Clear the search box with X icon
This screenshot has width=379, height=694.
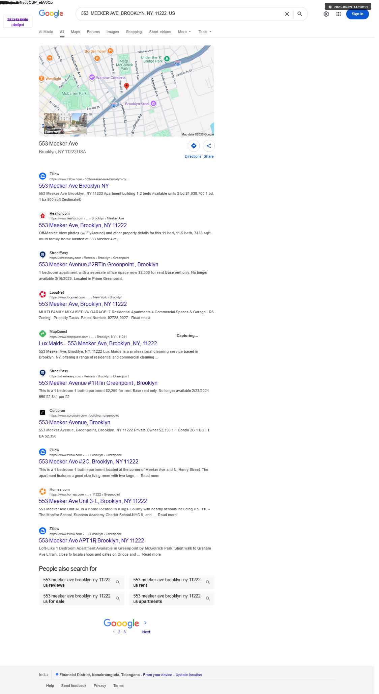pos(287,14)
